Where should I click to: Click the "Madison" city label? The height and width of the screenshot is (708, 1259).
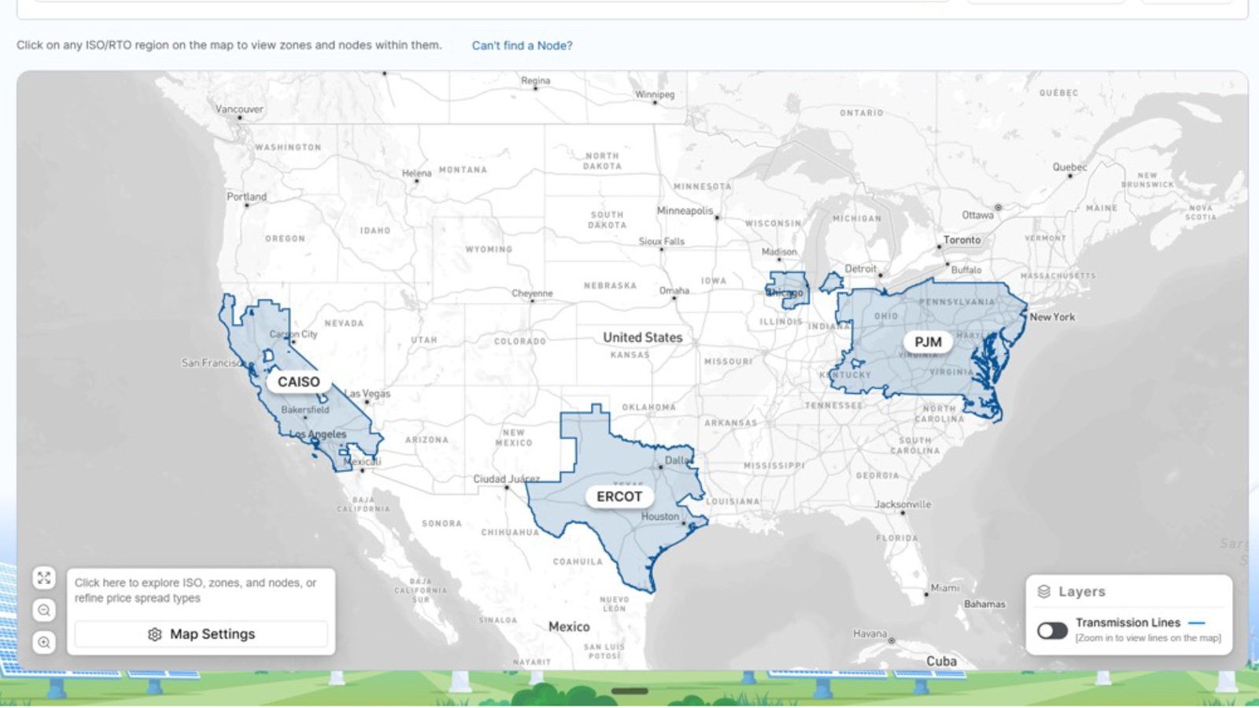779,252
